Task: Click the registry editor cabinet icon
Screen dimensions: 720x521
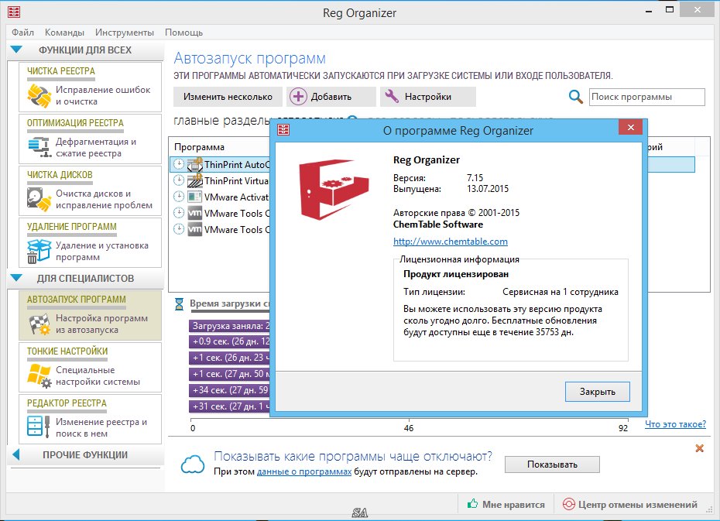Action: [39, 427]
